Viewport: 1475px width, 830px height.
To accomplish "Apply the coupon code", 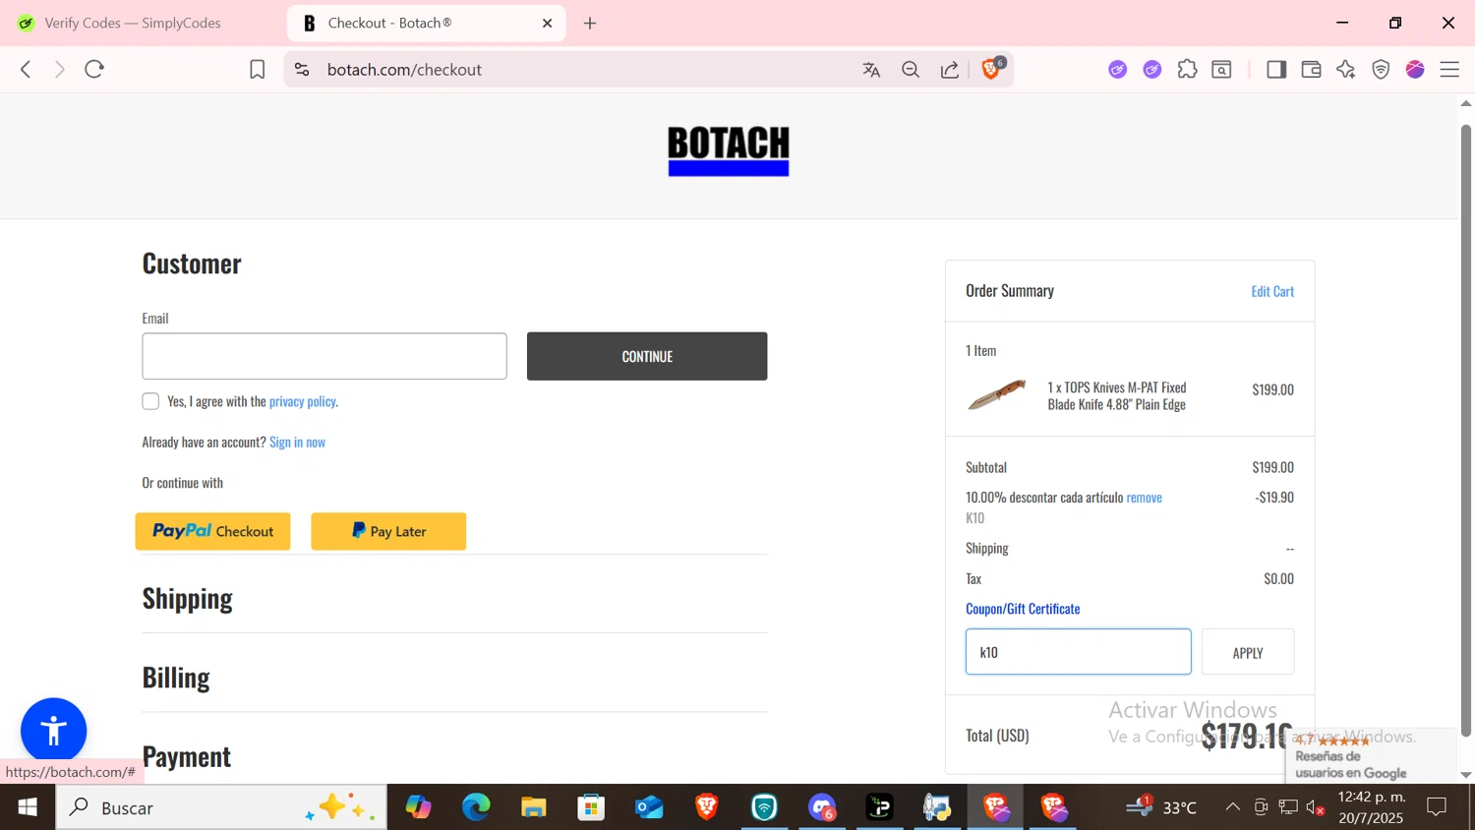I will tap(1248, 652).
